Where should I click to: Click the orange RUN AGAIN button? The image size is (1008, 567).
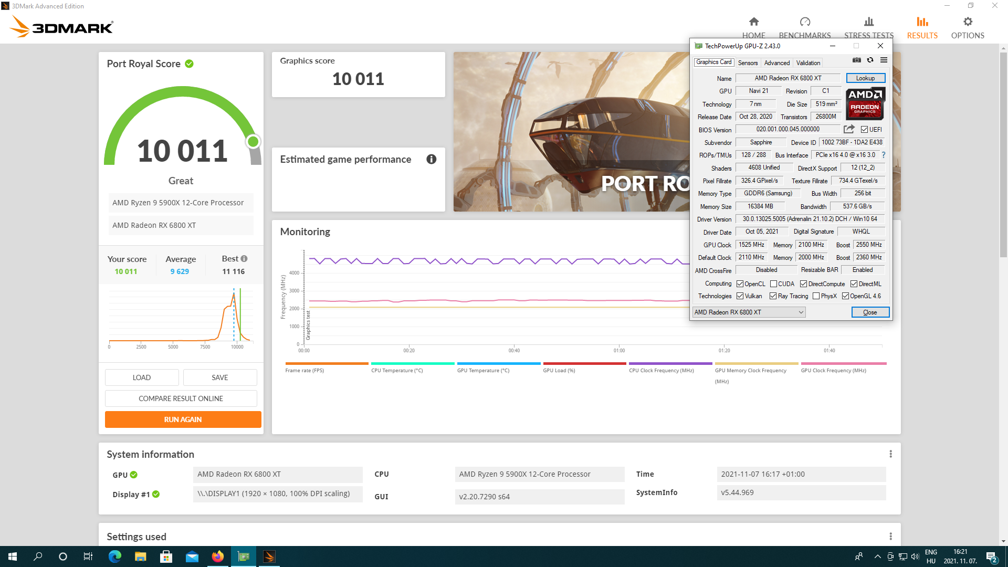(183, 419)
